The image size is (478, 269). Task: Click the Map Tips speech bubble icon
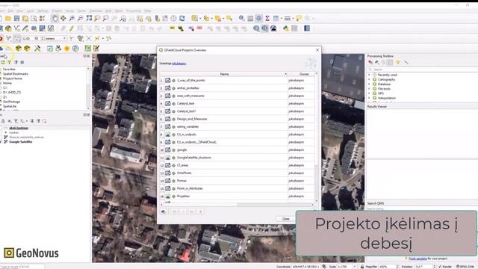click(x=299, y=19)
